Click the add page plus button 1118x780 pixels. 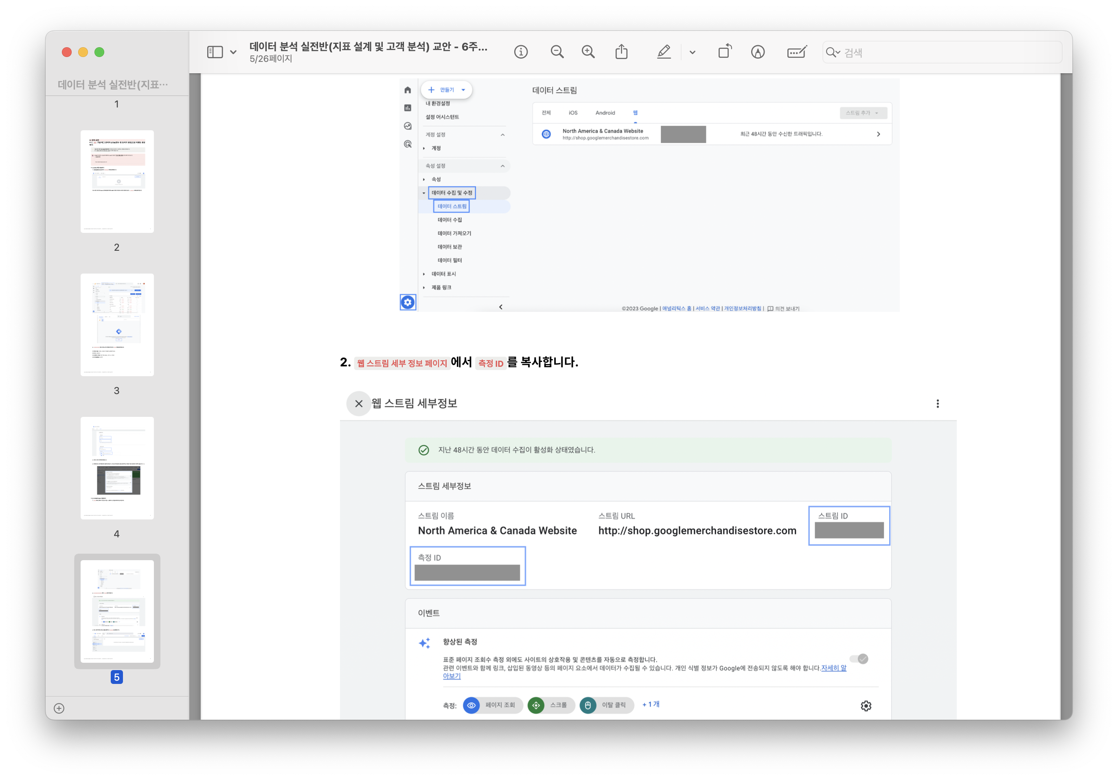coord(59,708)
